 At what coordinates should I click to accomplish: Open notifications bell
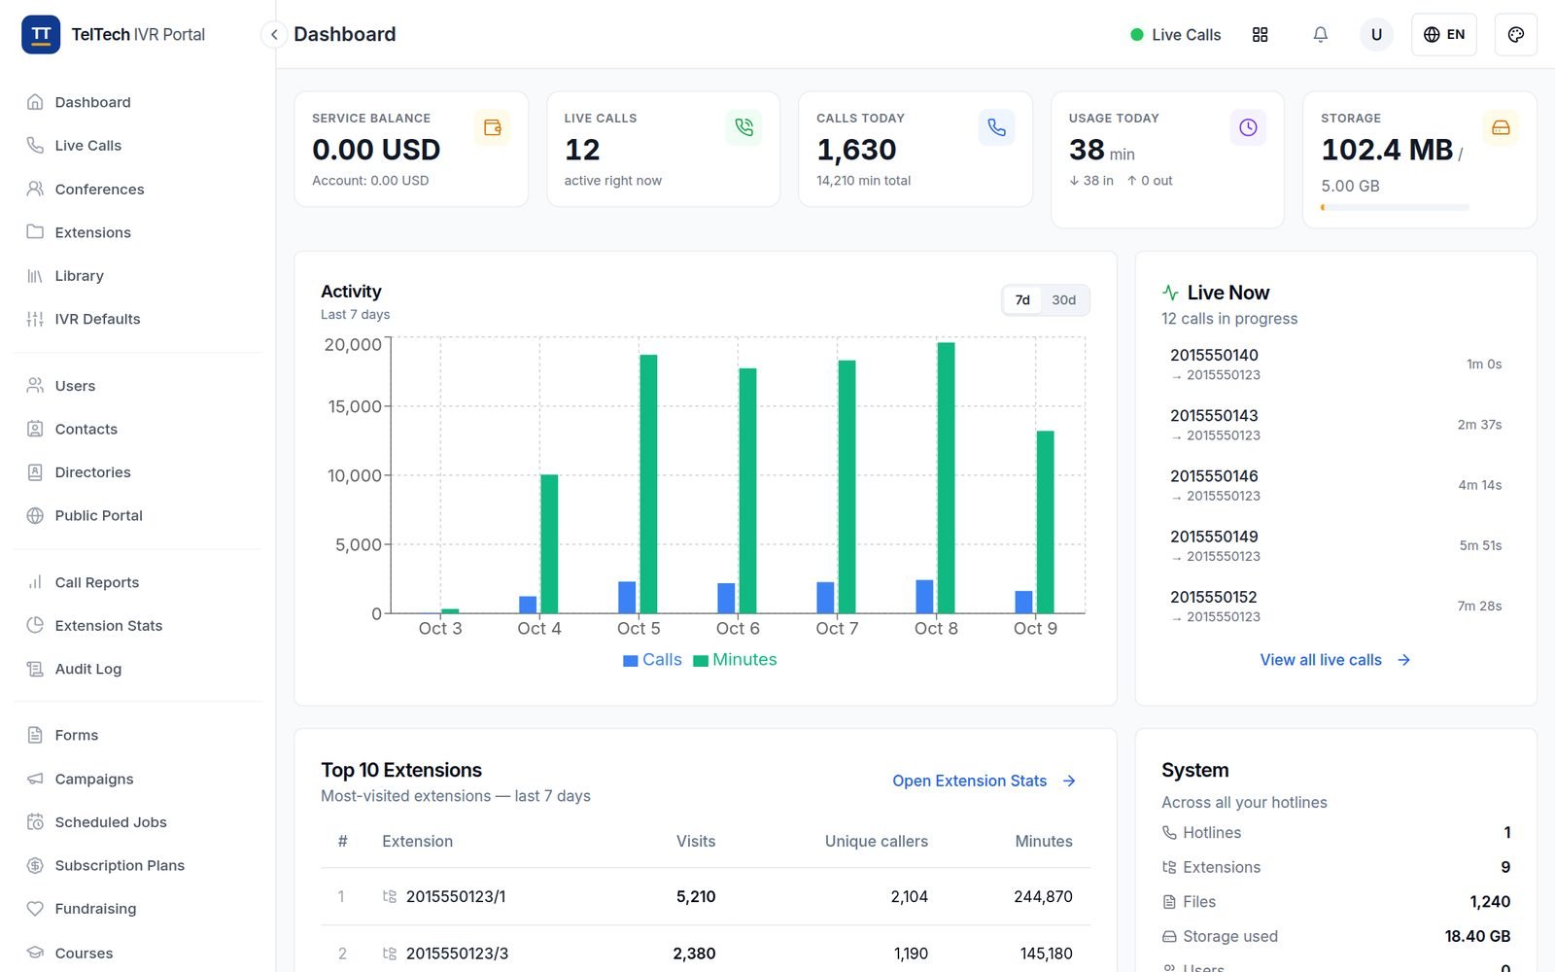tap(1320, 35)
